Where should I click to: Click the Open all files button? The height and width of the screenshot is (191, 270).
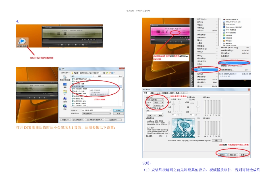point(78,120)
